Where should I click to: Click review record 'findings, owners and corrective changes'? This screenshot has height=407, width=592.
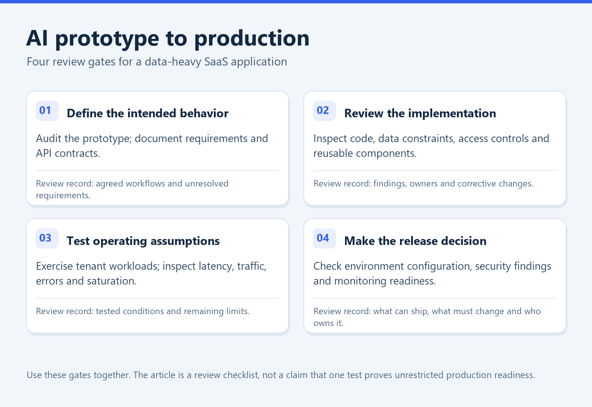[423, 184]
